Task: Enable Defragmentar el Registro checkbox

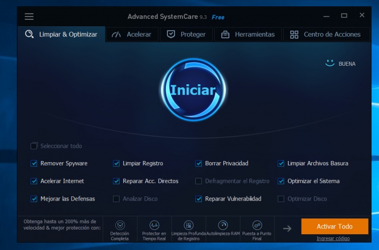Action: pyautogui.click(x=198, y=181)
